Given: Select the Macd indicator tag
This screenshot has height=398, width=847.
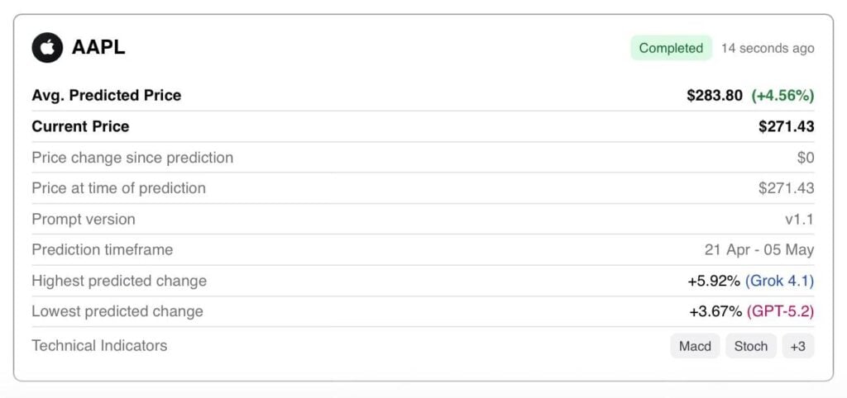Looking at the screenshot, I should (695, 346).
